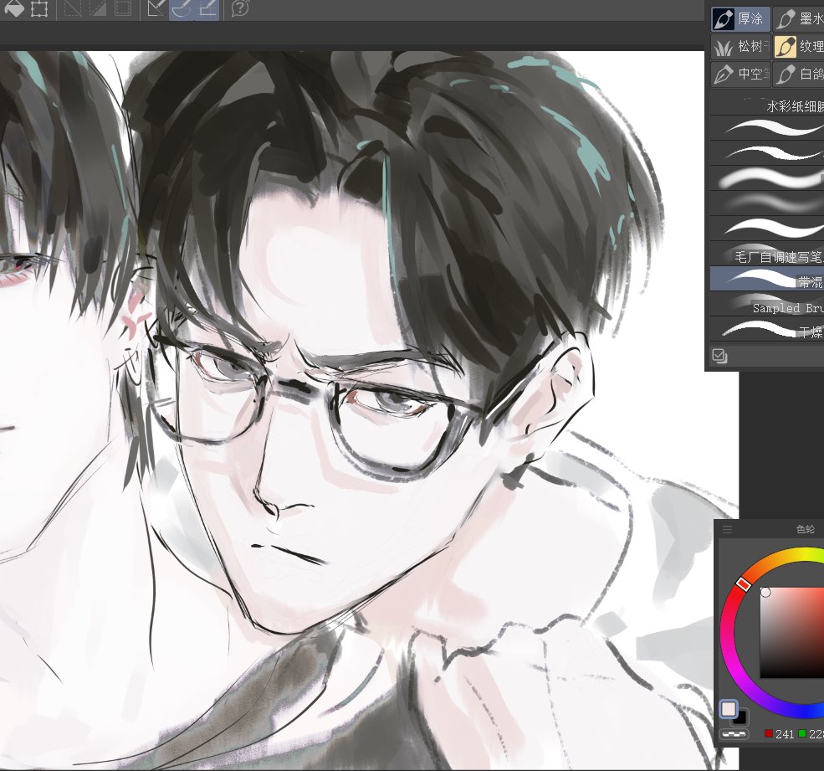Open the 色轮 panel hamburger menu
Screen dimensions: 824x771
[727, 529]
